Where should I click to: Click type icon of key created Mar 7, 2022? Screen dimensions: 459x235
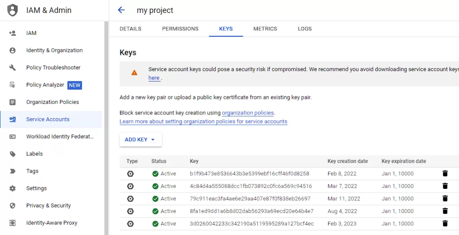pos(130,186)
